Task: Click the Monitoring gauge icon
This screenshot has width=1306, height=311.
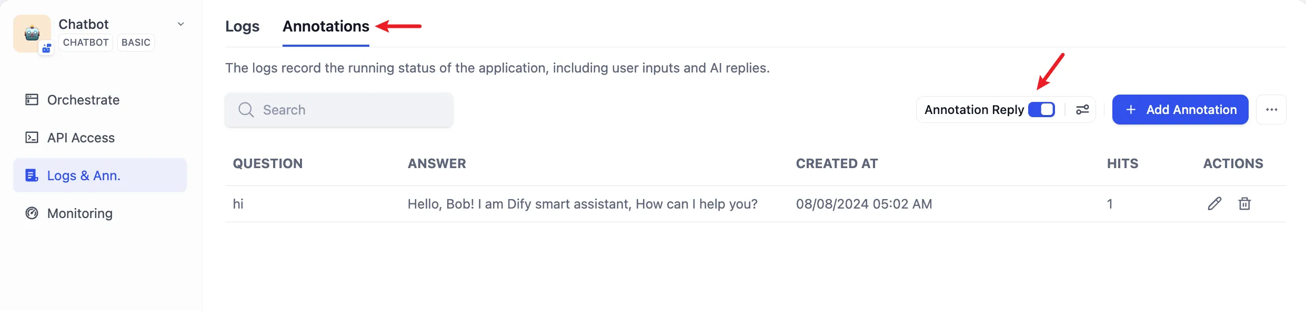Action: [32, 213]
